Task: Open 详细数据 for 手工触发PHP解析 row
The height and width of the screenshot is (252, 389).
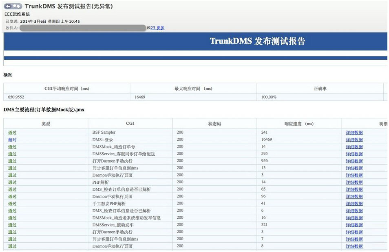Action: (x=354, y=204)
